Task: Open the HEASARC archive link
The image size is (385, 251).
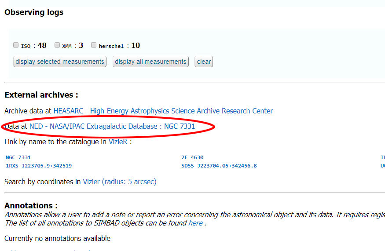Action: pyautogui.click(x=163, y=111)
